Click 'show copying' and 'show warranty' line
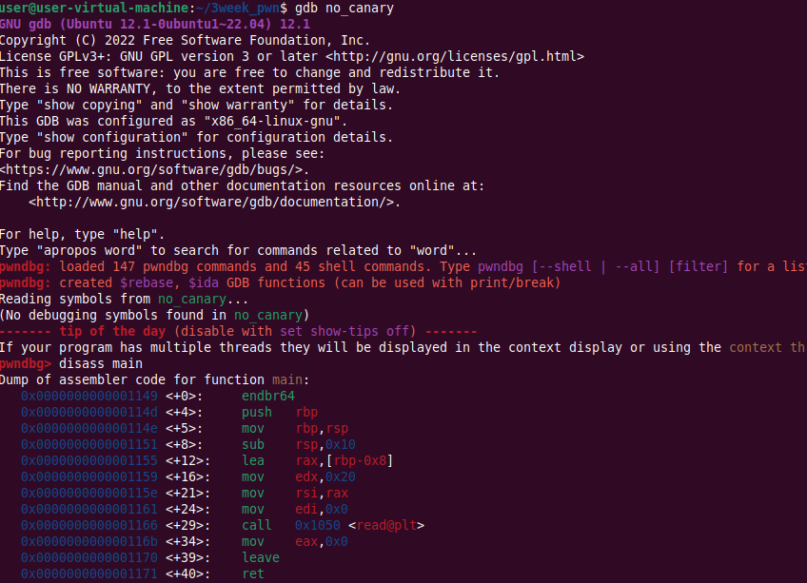Screen dimensions: 807x583 (197, 105)
